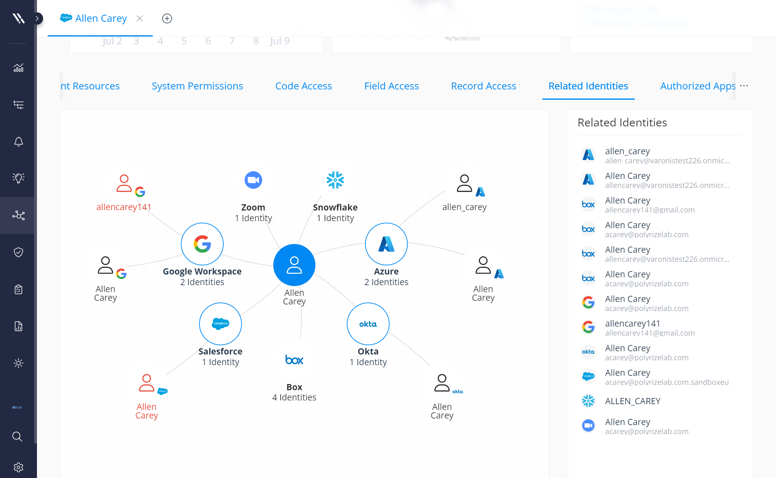Open the sun-shaped sidebar icon
This screenshot has height=478, width=776.
click(18, 363)
